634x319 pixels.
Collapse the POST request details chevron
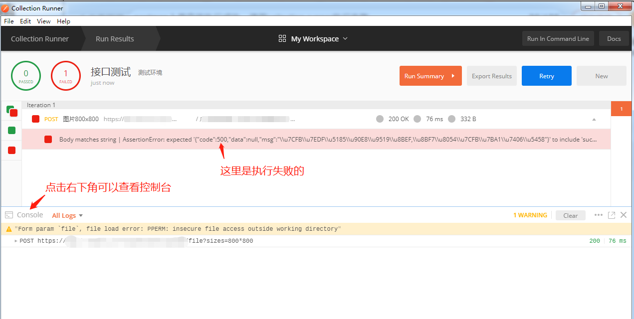594,119
